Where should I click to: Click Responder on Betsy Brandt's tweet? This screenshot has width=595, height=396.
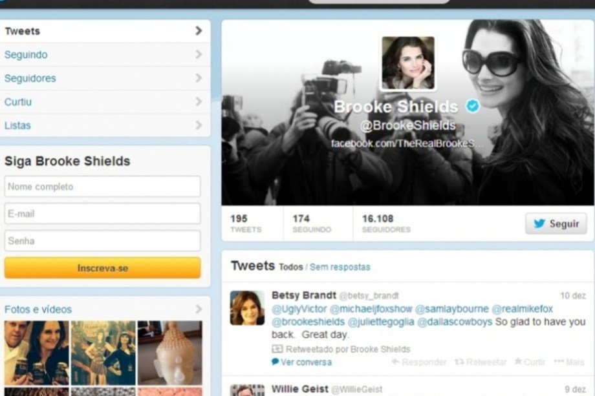pos(419,362)
